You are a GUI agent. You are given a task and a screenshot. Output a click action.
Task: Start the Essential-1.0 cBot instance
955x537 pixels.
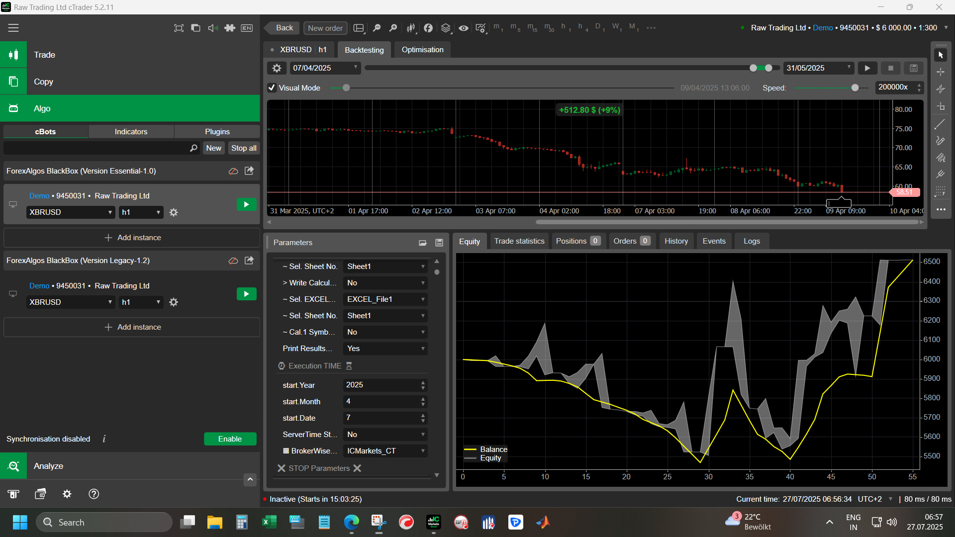tap(246, 204)
